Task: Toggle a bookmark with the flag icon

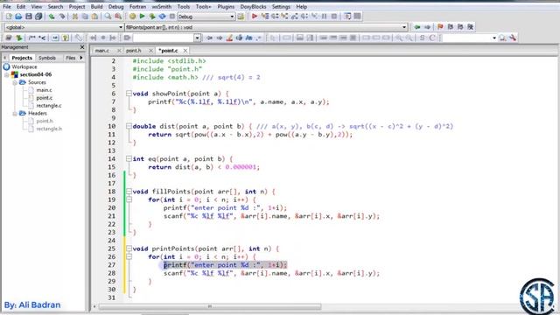Action: click(440, 27)
